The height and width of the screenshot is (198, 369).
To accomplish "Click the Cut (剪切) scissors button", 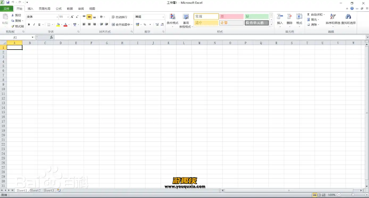I will (16, 15).
